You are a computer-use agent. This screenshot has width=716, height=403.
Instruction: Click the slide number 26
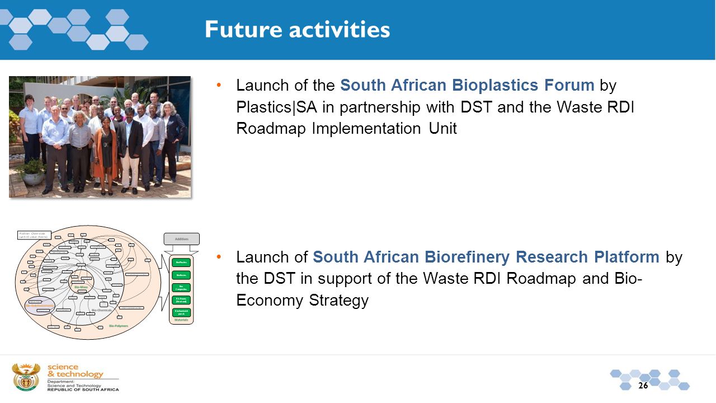(643, 386)
